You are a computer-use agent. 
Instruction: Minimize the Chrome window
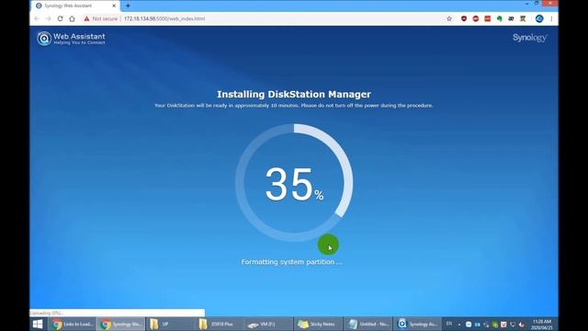tap(527, 3)
